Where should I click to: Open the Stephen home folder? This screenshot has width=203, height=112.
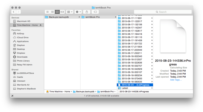coord(27,45)
